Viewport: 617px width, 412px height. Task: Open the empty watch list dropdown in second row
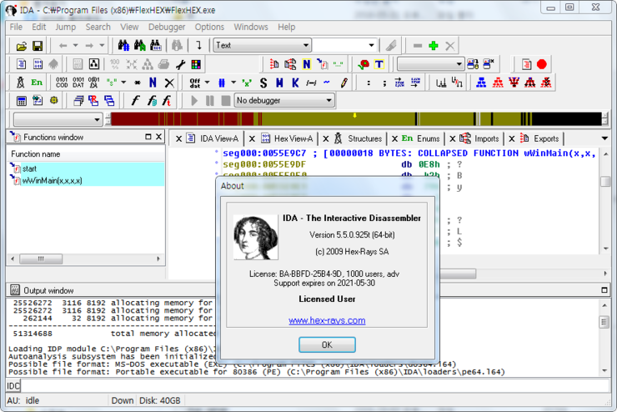tap(459, 64)
